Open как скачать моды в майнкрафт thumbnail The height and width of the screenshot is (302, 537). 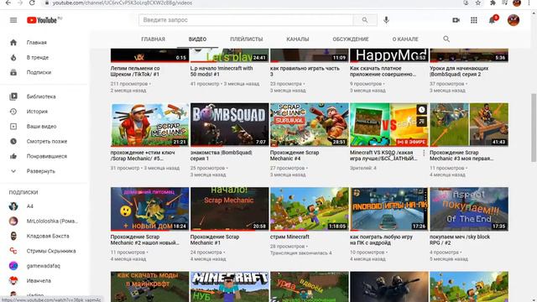pos(149,287)
